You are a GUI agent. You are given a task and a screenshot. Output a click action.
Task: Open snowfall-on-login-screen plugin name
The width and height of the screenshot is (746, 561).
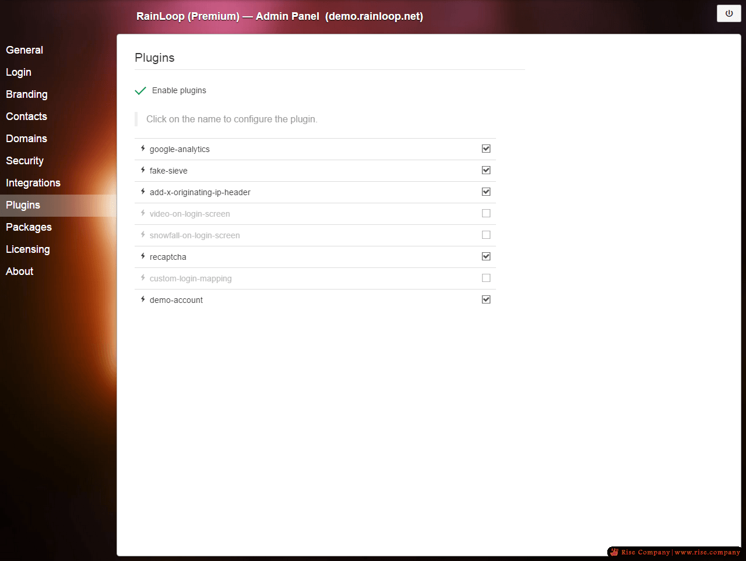tap(195, 235)
